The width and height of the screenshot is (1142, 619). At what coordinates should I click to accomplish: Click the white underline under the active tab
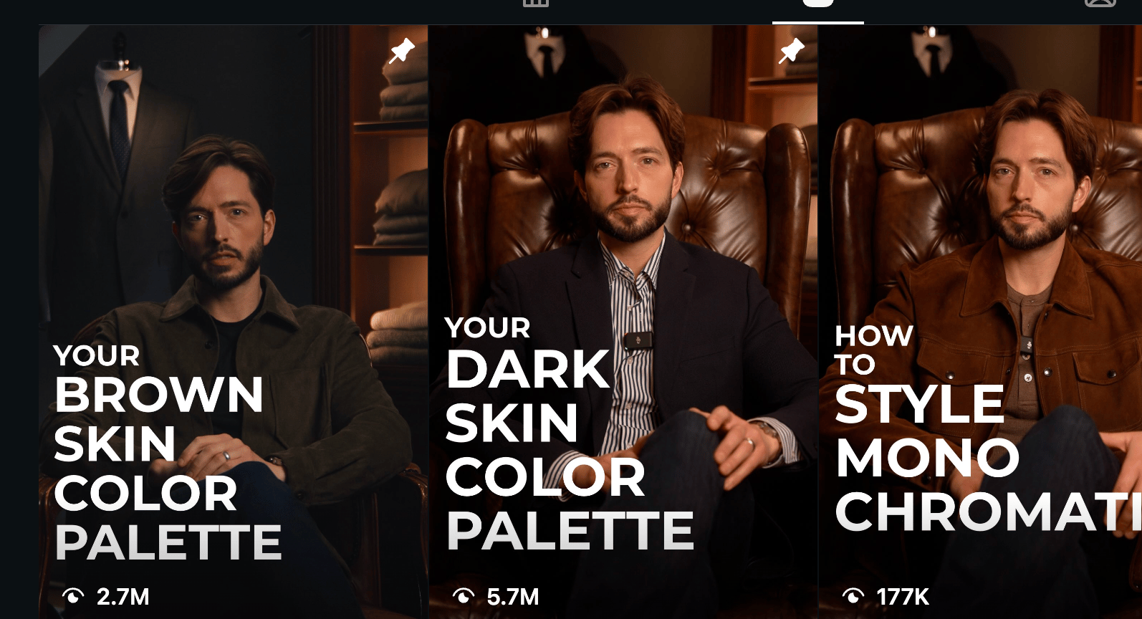pos(818,22)
